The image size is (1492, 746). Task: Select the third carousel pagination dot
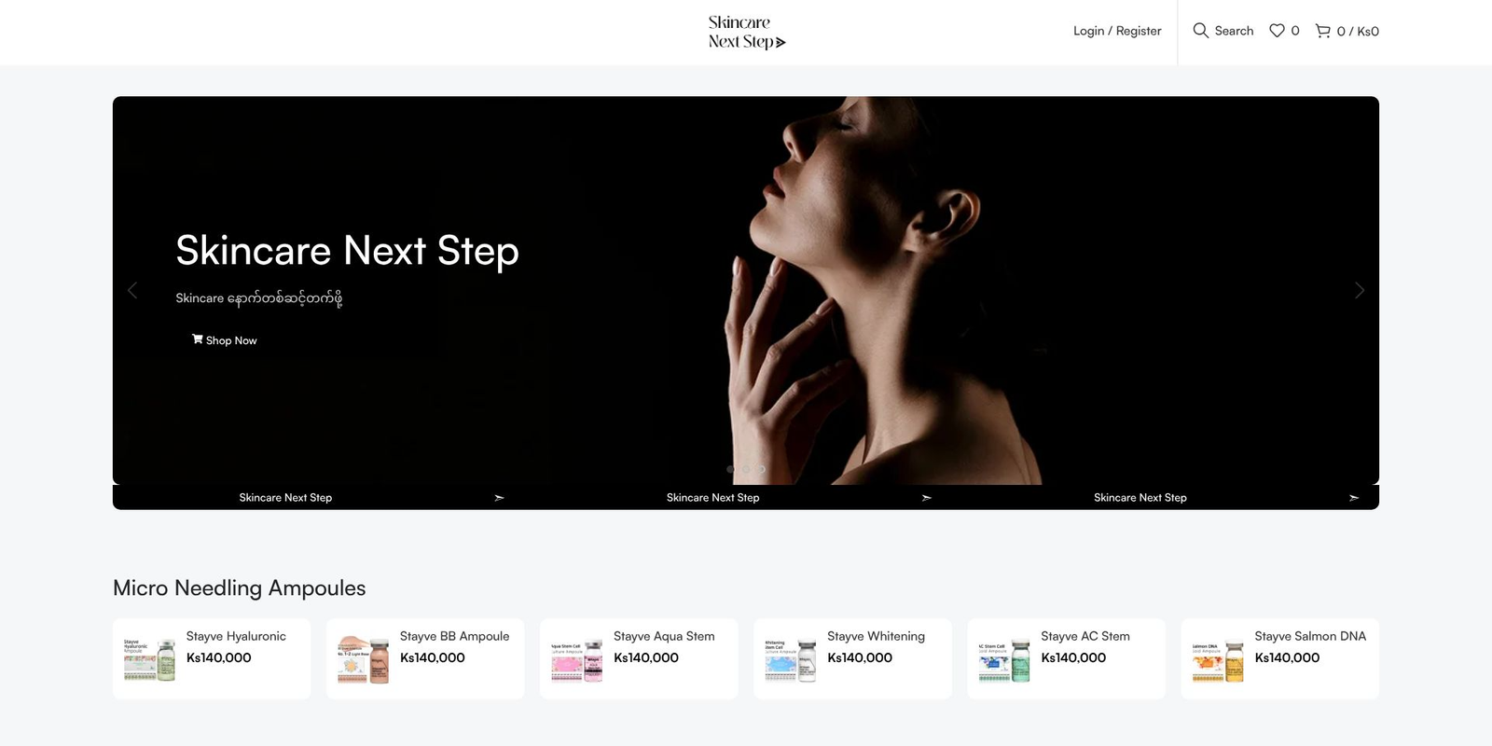pyautogui.click(x=762, y=469)
